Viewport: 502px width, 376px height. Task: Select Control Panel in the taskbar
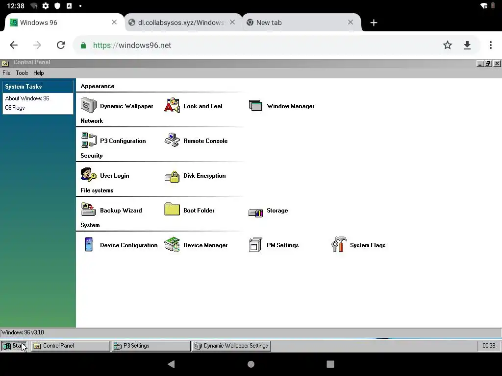(x=71, y=346)
